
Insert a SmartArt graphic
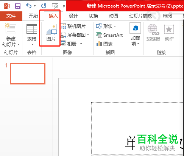click(x=109, y=35)
